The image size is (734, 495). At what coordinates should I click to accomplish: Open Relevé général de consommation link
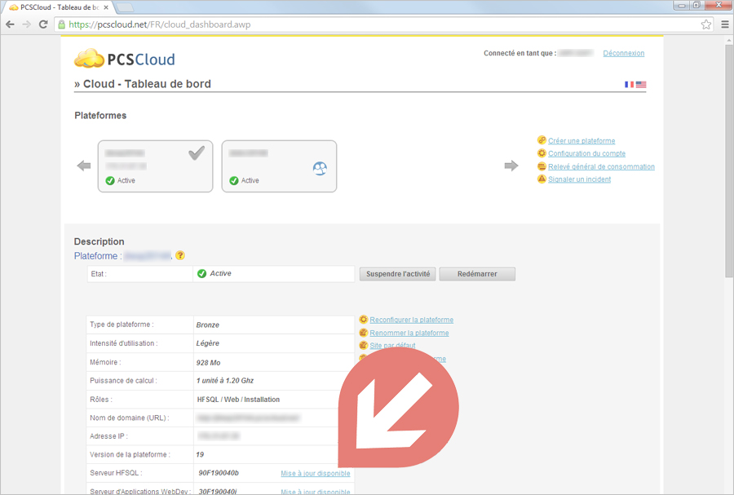tap(601, 166)
